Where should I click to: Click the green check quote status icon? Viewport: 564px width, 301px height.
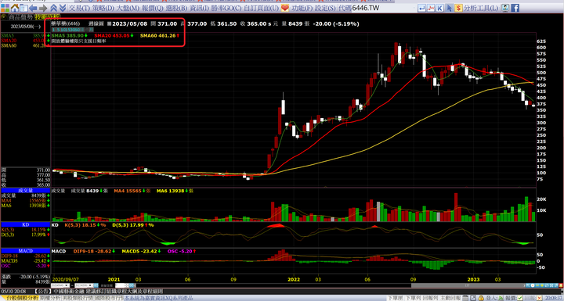click(x=520, y=298)
